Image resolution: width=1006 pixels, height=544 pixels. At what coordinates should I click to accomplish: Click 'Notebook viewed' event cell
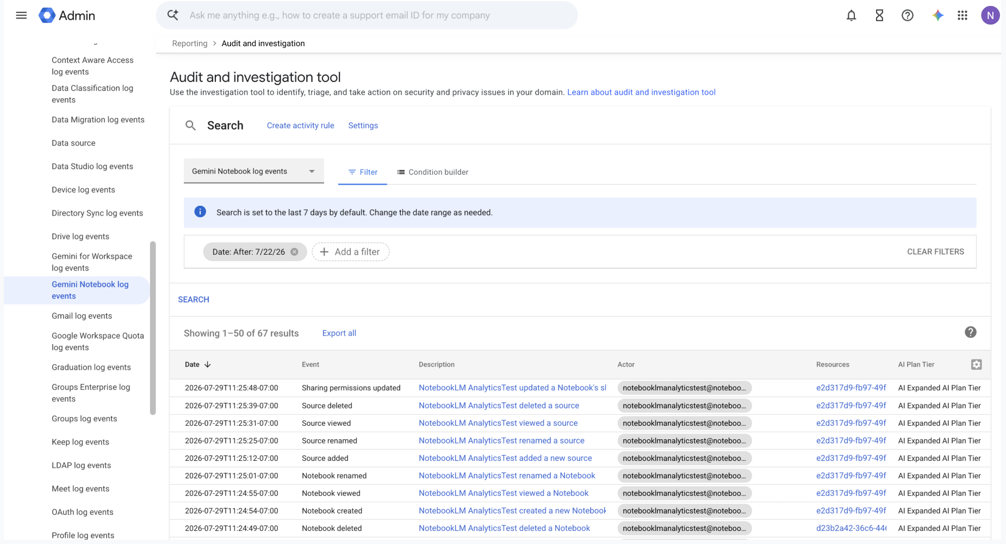pos(331,494)
